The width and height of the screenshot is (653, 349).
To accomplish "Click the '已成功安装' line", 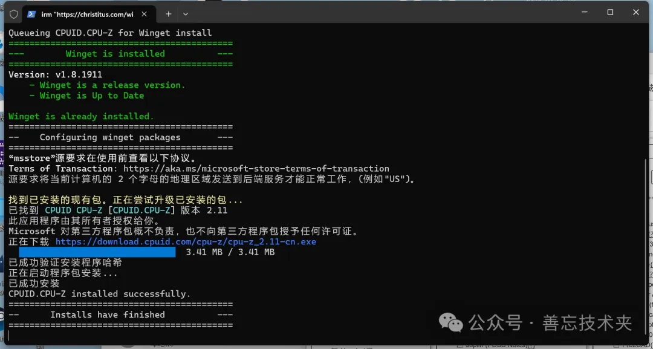I will [34, 284].
